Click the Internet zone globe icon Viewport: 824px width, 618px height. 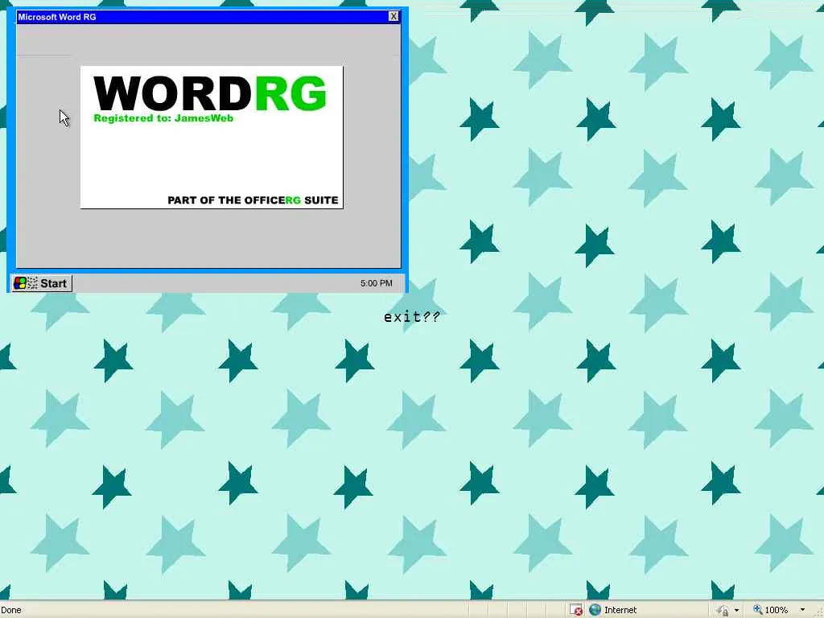click(x=595, y=610)
